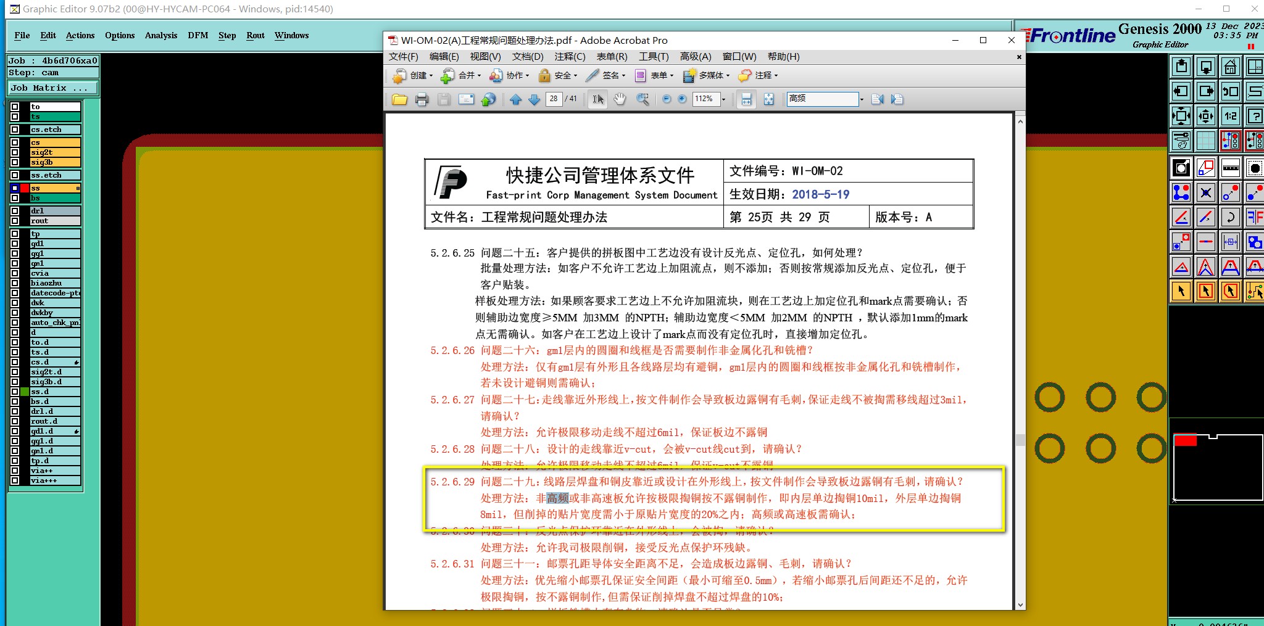Expand the 112% zoom level dropdown arrow
This screenshot has height=626, width=1264.
pyautogui.click(x=723, y=99)
